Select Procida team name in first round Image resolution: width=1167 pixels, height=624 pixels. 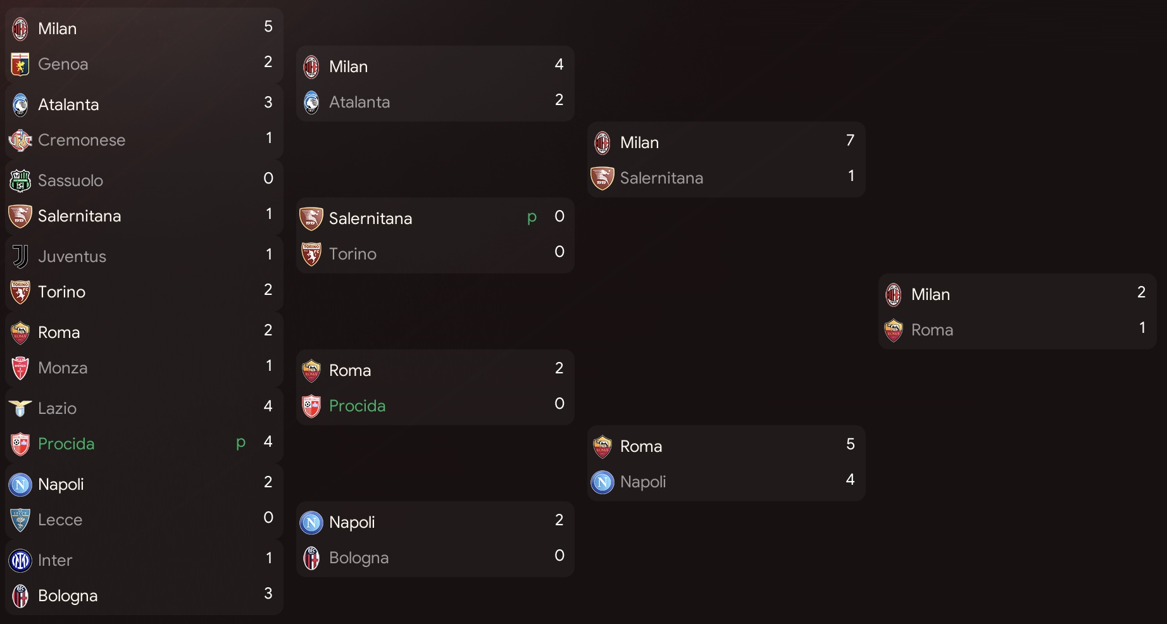click(x=66, y=444)
